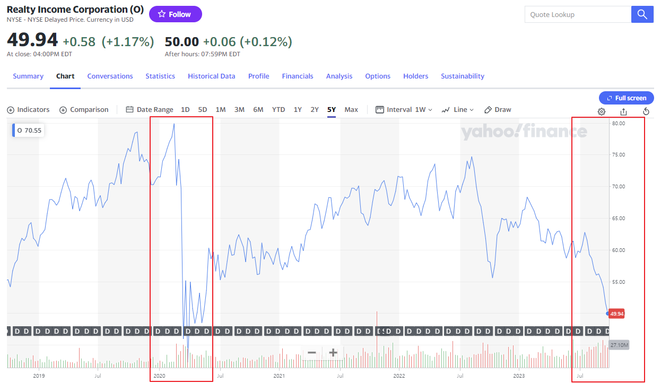Open the Financials tab

pos(298,76)
